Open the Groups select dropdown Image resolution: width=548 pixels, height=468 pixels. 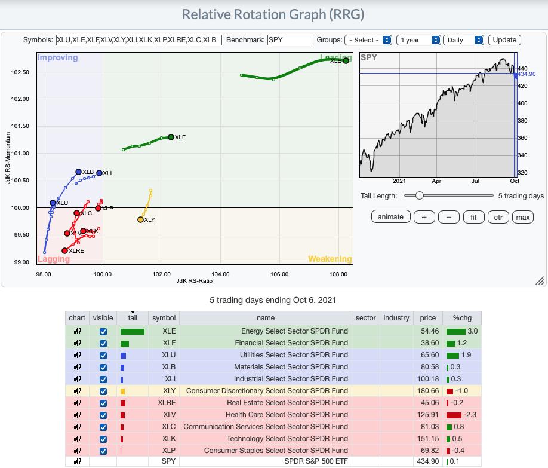click(368, 40)
